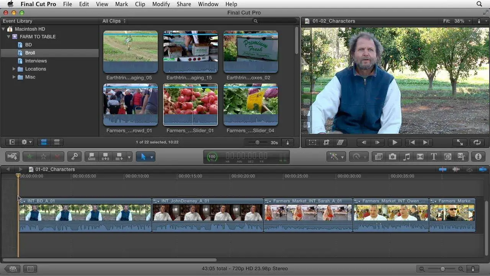The height and width of the screenshot is (276, 490).
Task: Collapse the Macintosh HD disclosure triangle
Action: point(3,29)
